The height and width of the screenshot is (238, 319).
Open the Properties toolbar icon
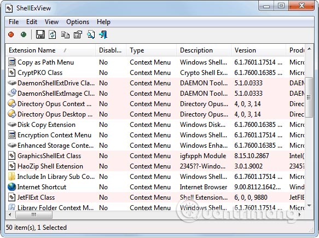click(x=78, y=34)
